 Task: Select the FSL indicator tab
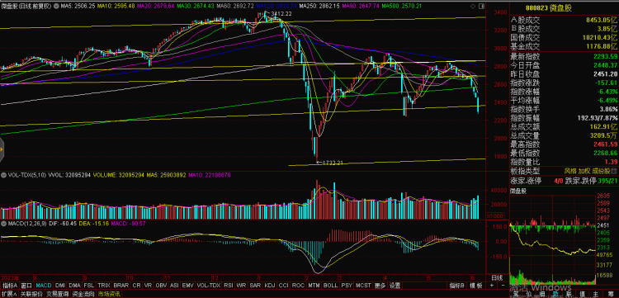(89, 285)
